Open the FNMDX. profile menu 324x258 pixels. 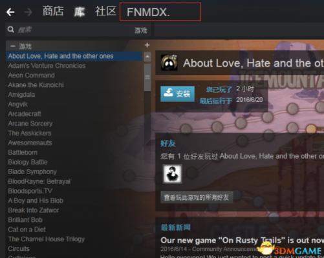pyautogui.click(x=160, y=12)
